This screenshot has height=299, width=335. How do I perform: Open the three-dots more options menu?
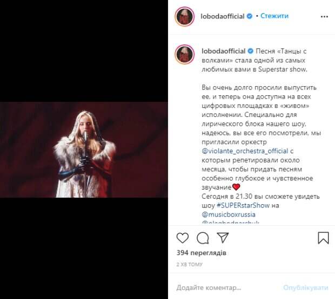tap(324, 16)
